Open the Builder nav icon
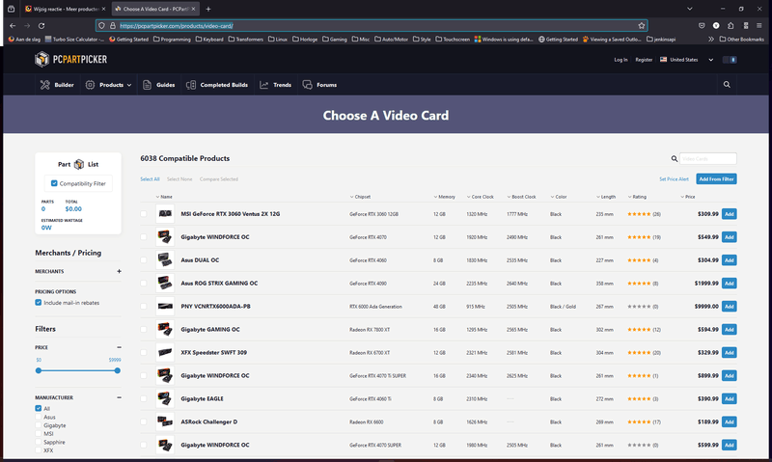Image resolution: width=772 pixels, height=462 pixels. click(44, 85)
